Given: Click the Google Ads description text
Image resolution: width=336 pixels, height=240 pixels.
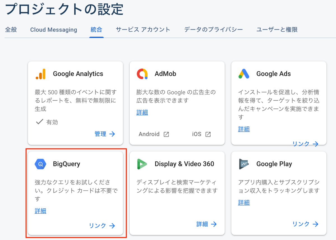Looking at the screenshot, I should coord(279,104).
